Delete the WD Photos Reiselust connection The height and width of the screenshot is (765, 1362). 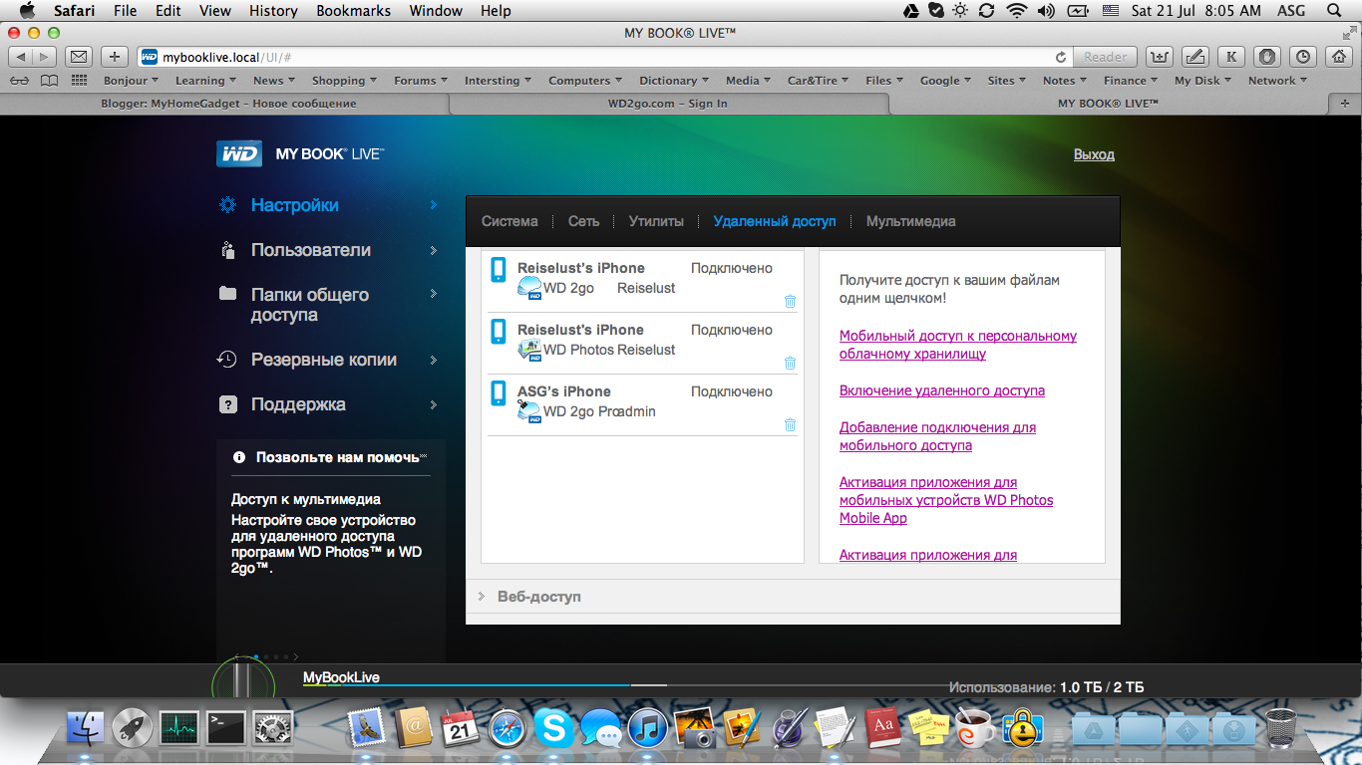(x=790, y=364)
